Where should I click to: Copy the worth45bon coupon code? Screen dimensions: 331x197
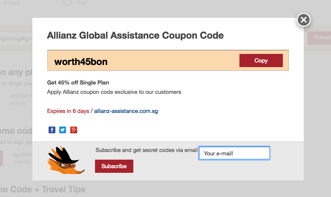[x=261, y=60]
